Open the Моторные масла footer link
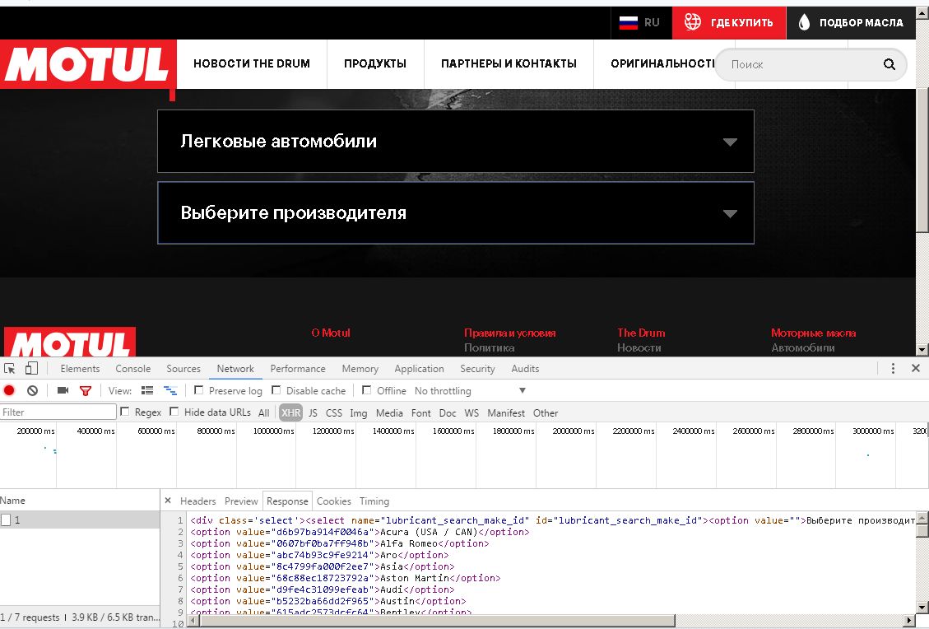The image size is (929, 629). click(x=813, y=333)
